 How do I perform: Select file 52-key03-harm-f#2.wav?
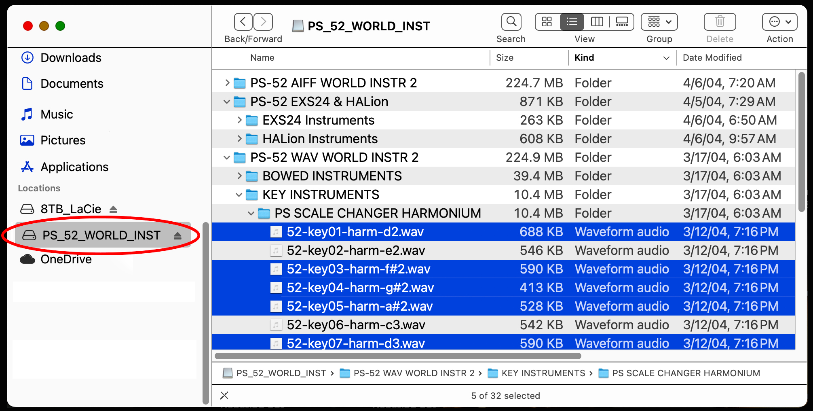[504, 269]
